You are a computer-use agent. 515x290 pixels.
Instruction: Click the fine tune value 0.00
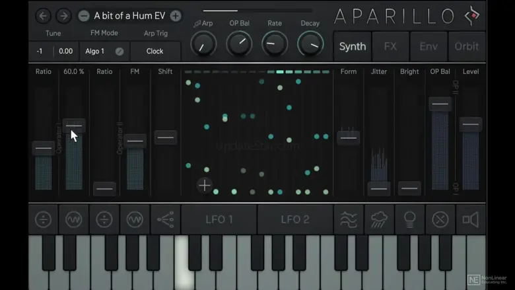coord(65,52)
